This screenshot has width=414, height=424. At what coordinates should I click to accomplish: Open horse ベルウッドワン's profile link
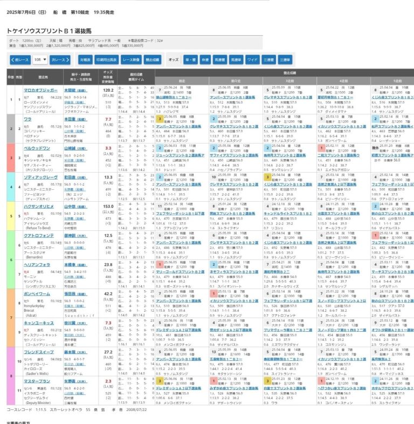(x=37, y=147)
